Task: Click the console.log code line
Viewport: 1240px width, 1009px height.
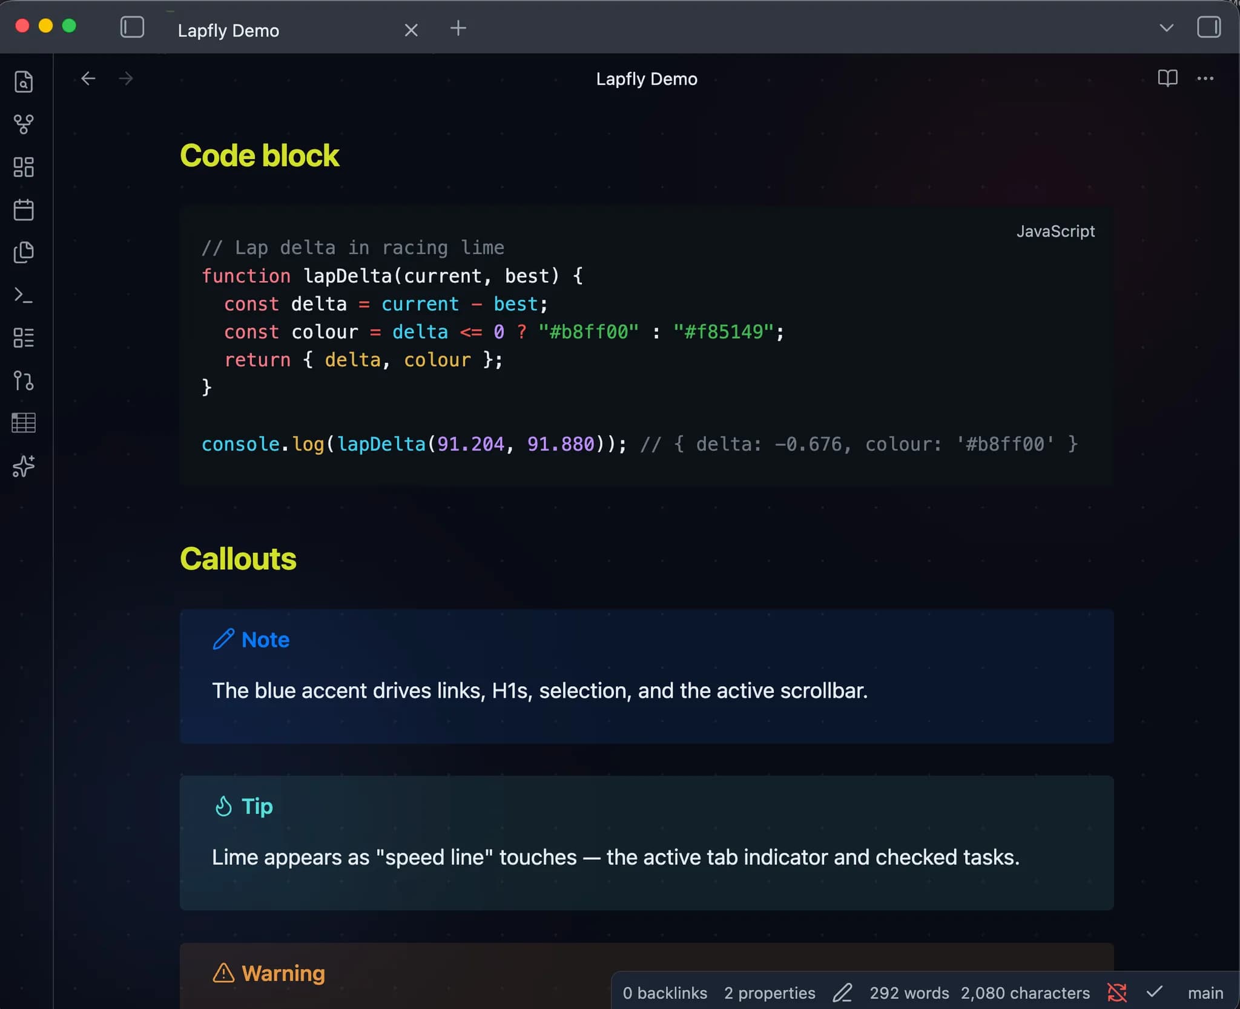Action: 639,444
